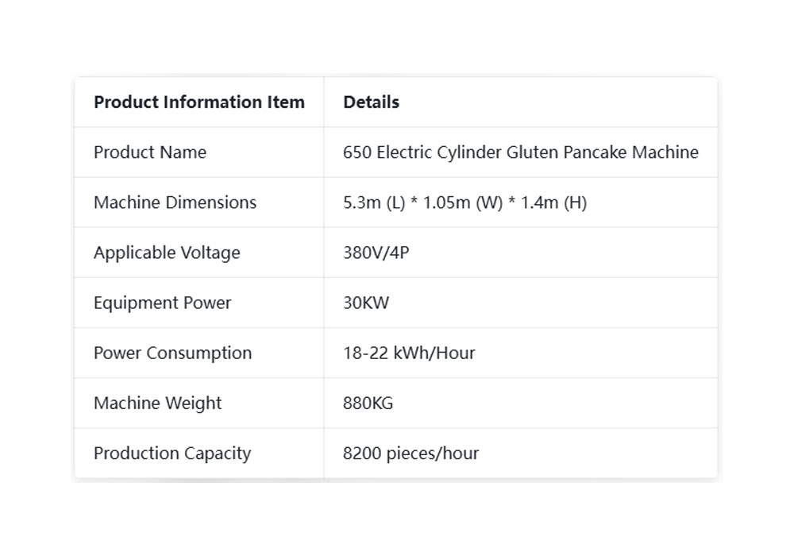Select the 'Power Consumption' label cell
Screen dimensions: 794x556
pyautogui.click(x=172, y=353)
